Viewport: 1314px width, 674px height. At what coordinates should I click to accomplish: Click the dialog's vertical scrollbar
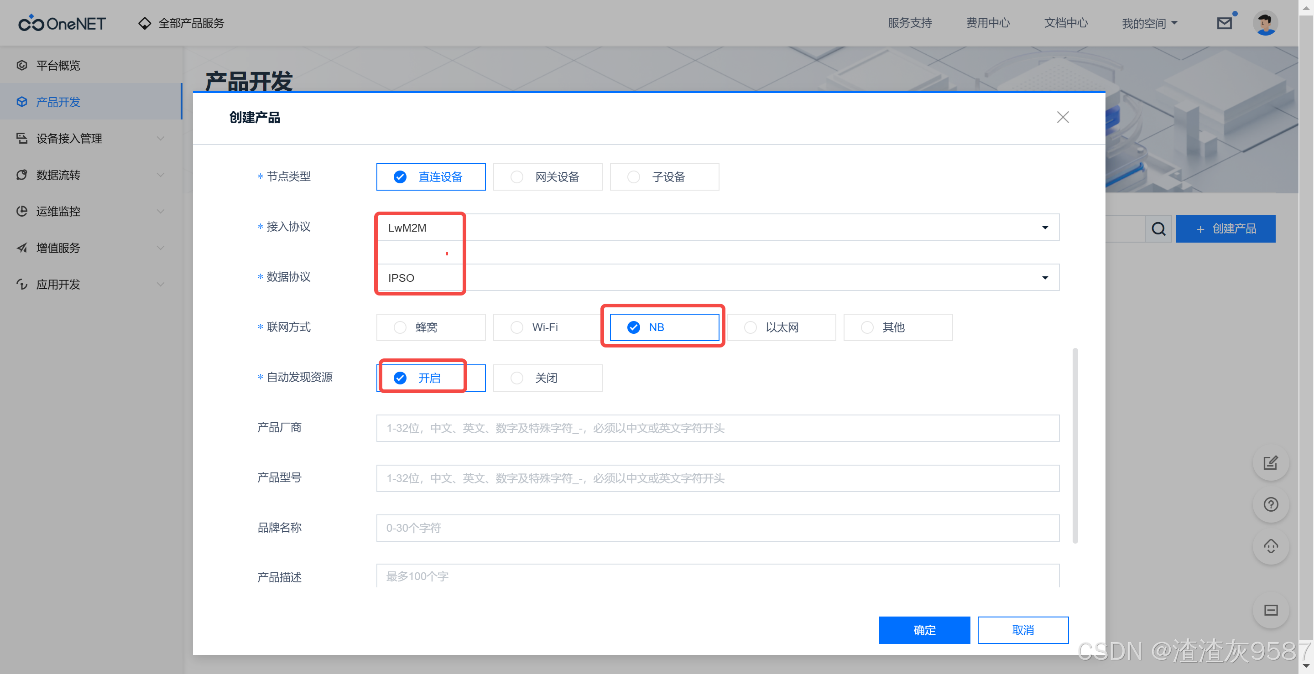[x=1075, y=446]
